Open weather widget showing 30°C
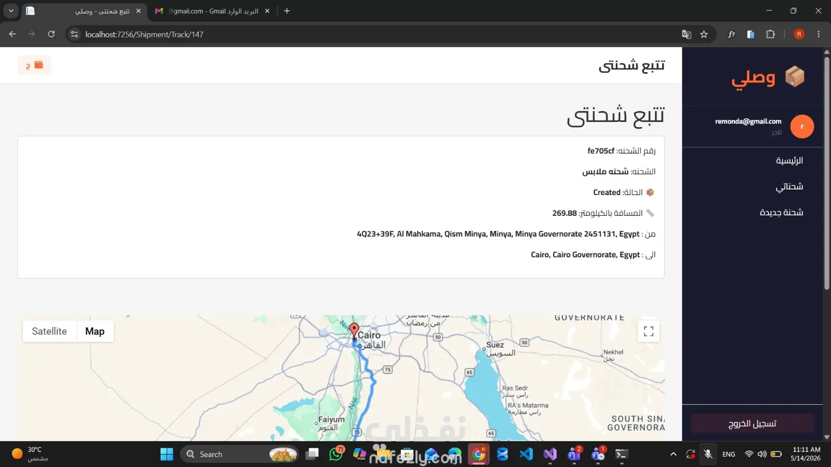The image size is (831, 467). (30, 454)
